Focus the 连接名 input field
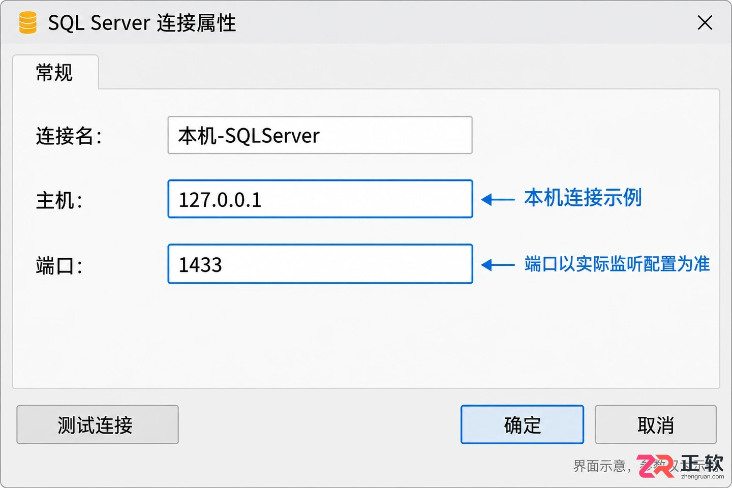This screenshot has height=488, width=732. pyautogui.click(x=320, y=135)
